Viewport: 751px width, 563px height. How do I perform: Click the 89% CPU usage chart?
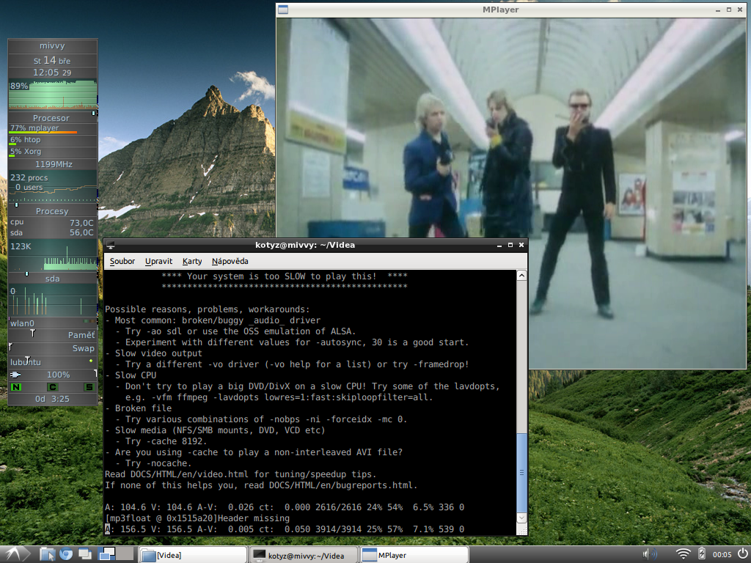pyautogui.click(x=53, y=95)
